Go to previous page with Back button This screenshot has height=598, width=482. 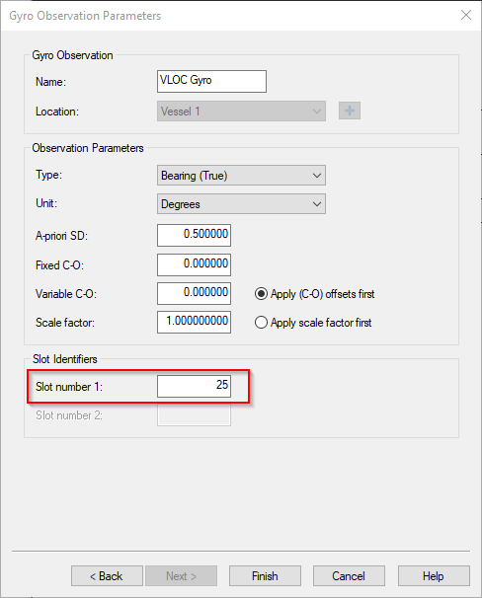point(107,576)
